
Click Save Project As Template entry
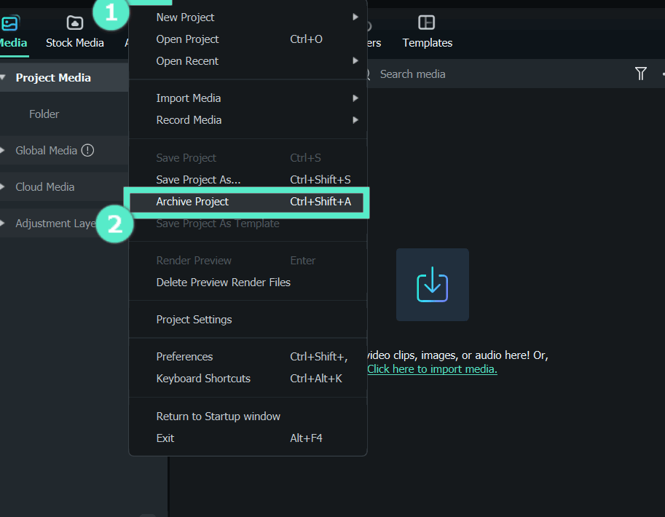(248, 224)
